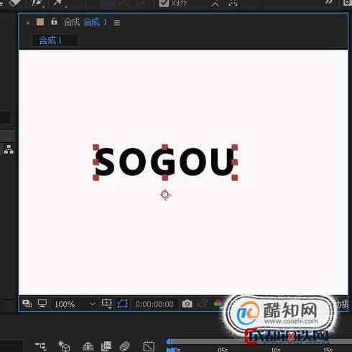Select the Roto Brush tool

click(37, 4)
